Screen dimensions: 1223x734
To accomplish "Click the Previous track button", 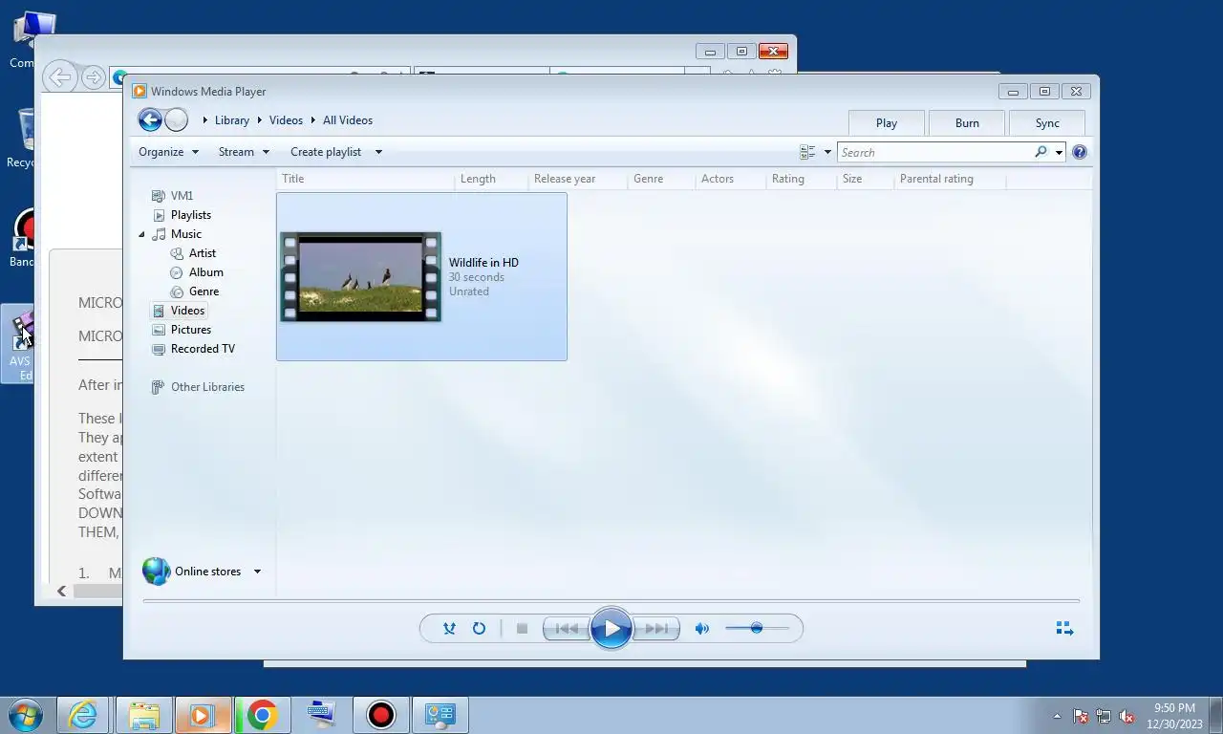I will (567, 628).
